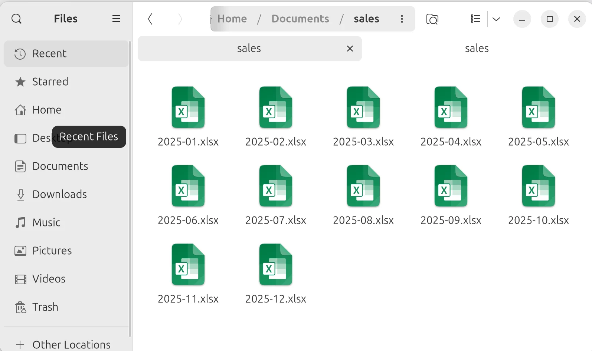Open Documents in the sidebar
Screen dimensions: 592x351
[66, 166]
